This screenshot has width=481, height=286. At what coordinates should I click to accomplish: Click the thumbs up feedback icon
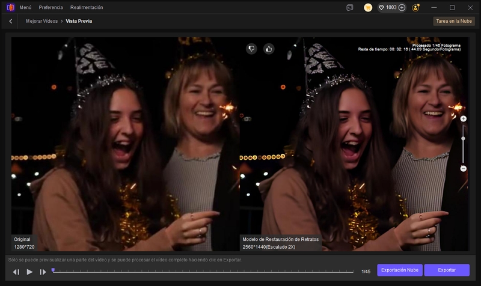click(269, 49)
